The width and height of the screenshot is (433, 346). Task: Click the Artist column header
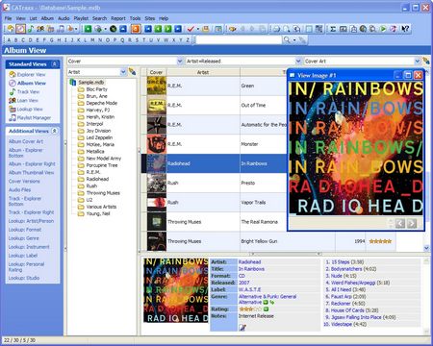point(203,72)
